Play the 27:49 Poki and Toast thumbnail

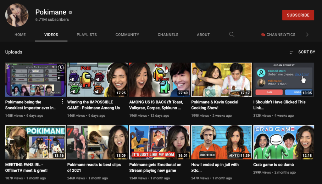(159, 80)
